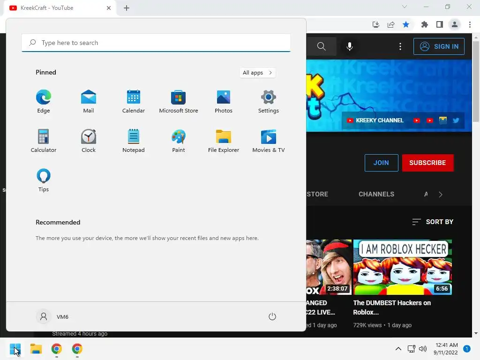Play the I AM ROBLOX HECKER video

point(402,267)
